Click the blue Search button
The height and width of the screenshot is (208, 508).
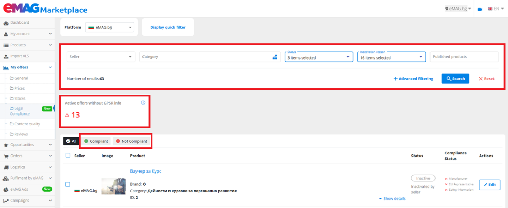[455, 79]
